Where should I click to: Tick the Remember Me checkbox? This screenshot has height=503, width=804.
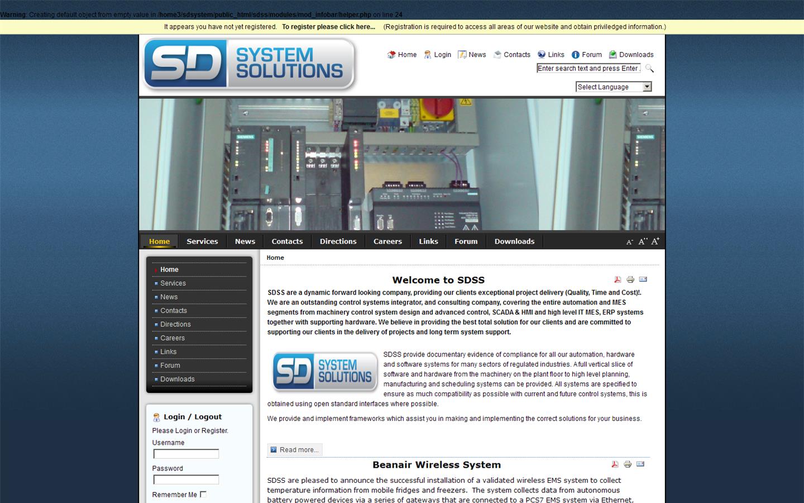click(x=203, y=494)
